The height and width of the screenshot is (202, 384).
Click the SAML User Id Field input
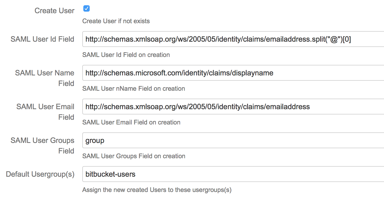(233, 39)
